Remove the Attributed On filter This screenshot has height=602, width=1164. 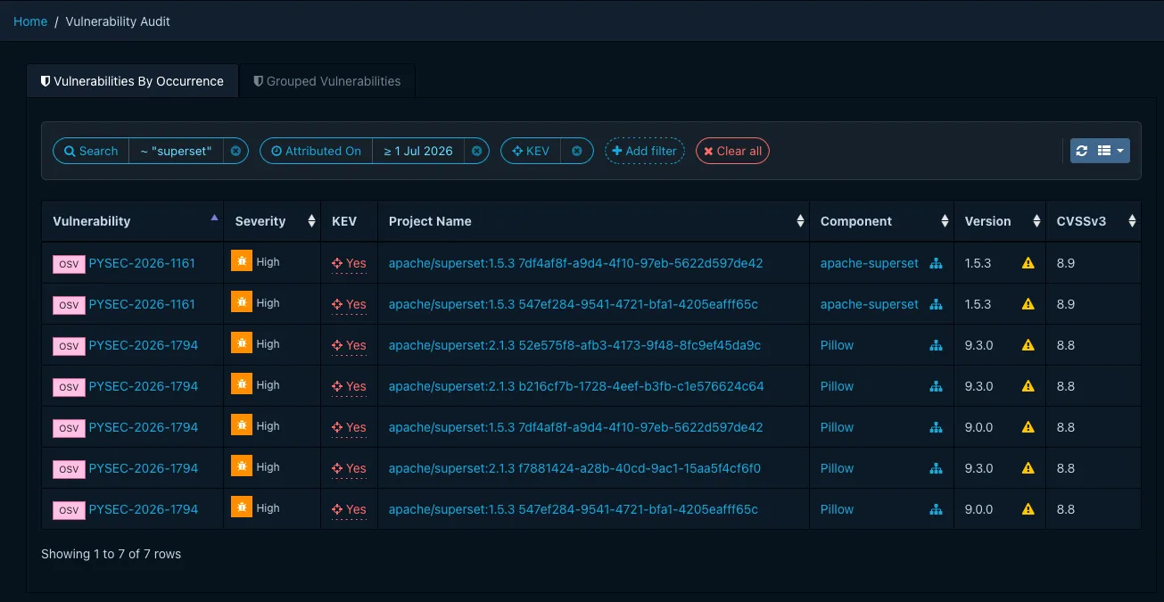pos(476,151)
